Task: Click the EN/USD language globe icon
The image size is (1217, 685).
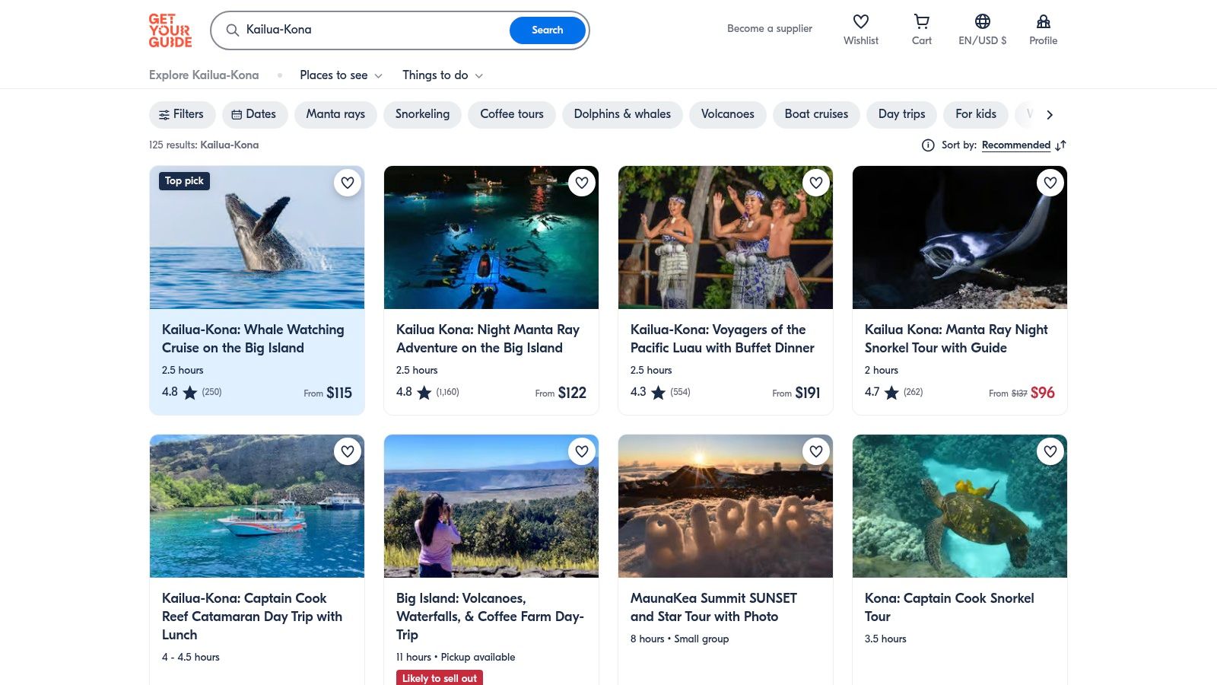Action: coord(982,21)
